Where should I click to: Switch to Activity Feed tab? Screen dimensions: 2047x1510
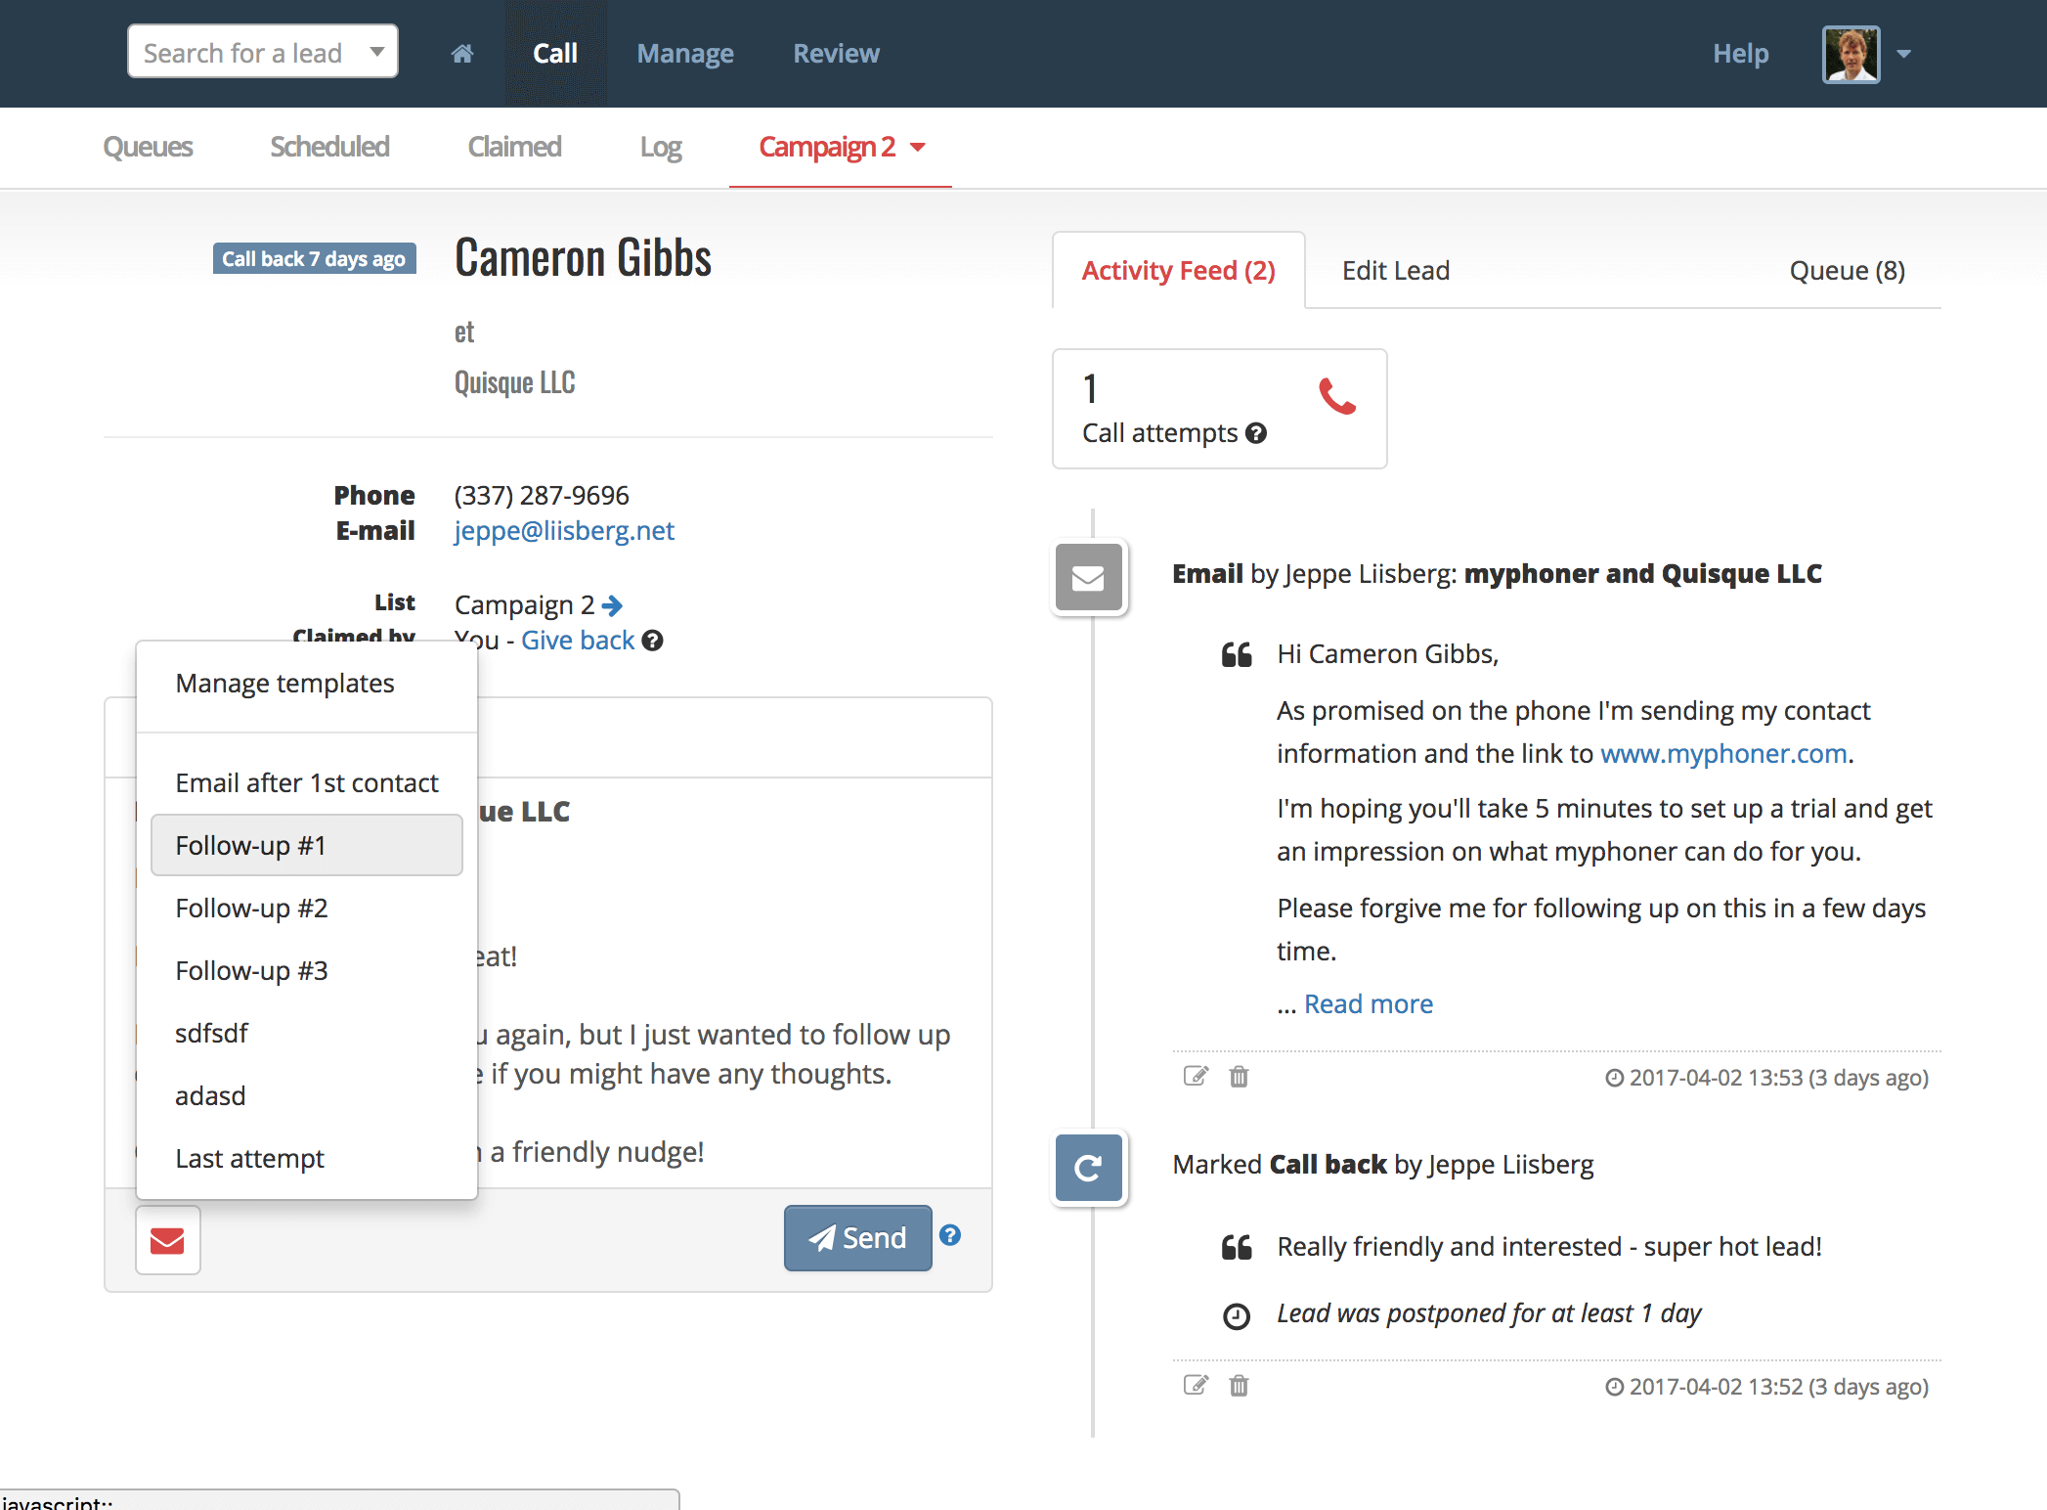tap(1176, 270)
